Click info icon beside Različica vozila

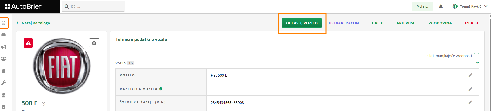(x=161, y=89)
